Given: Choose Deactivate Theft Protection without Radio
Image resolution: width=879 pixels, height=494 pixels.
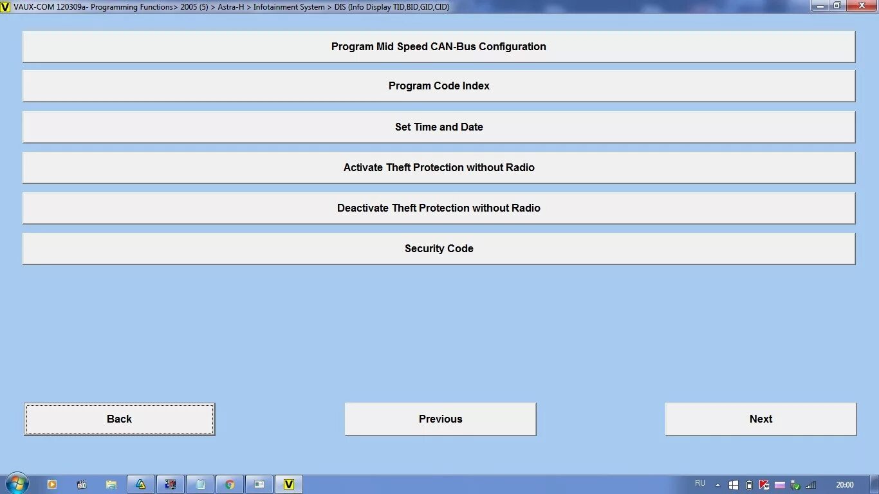Looking at the screenshot, I should (439, 208).
